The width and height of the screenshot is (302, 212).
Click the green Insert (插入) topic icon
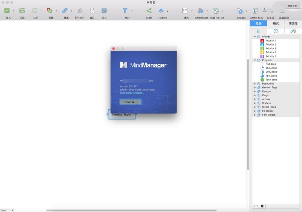[7, 11]
